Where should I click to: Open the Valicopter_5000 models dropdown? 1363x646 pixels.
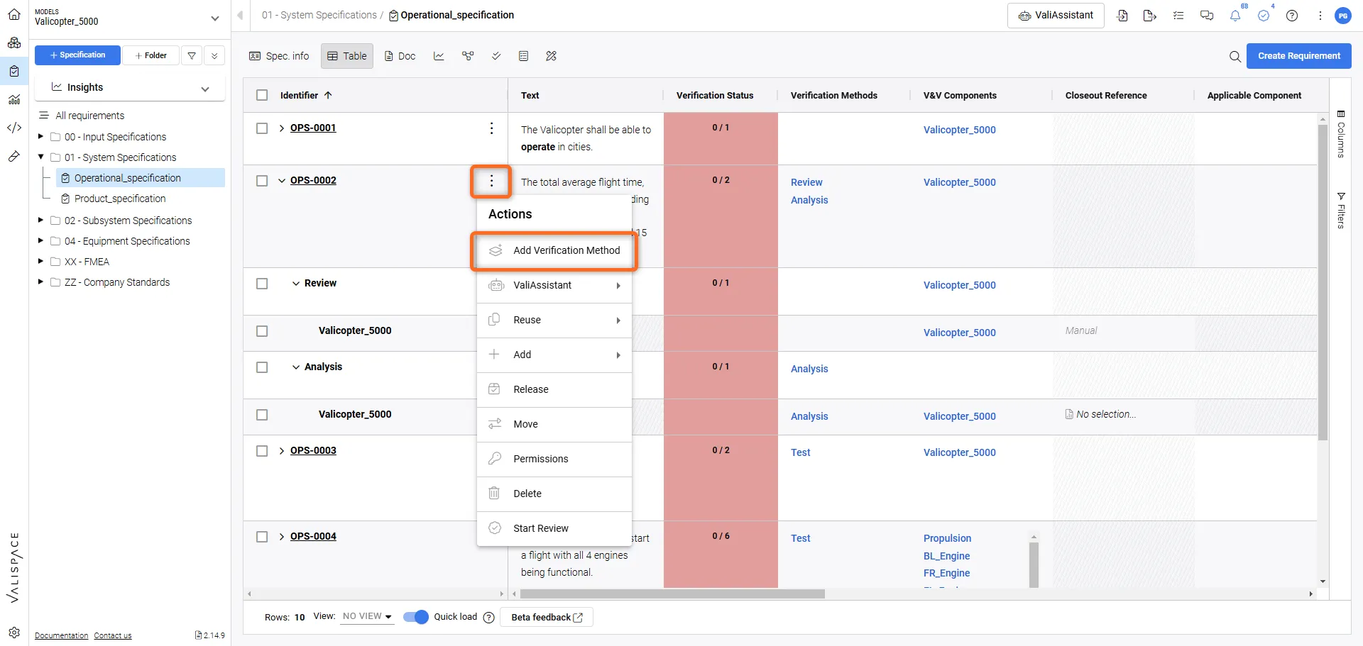tap(214, 18)
